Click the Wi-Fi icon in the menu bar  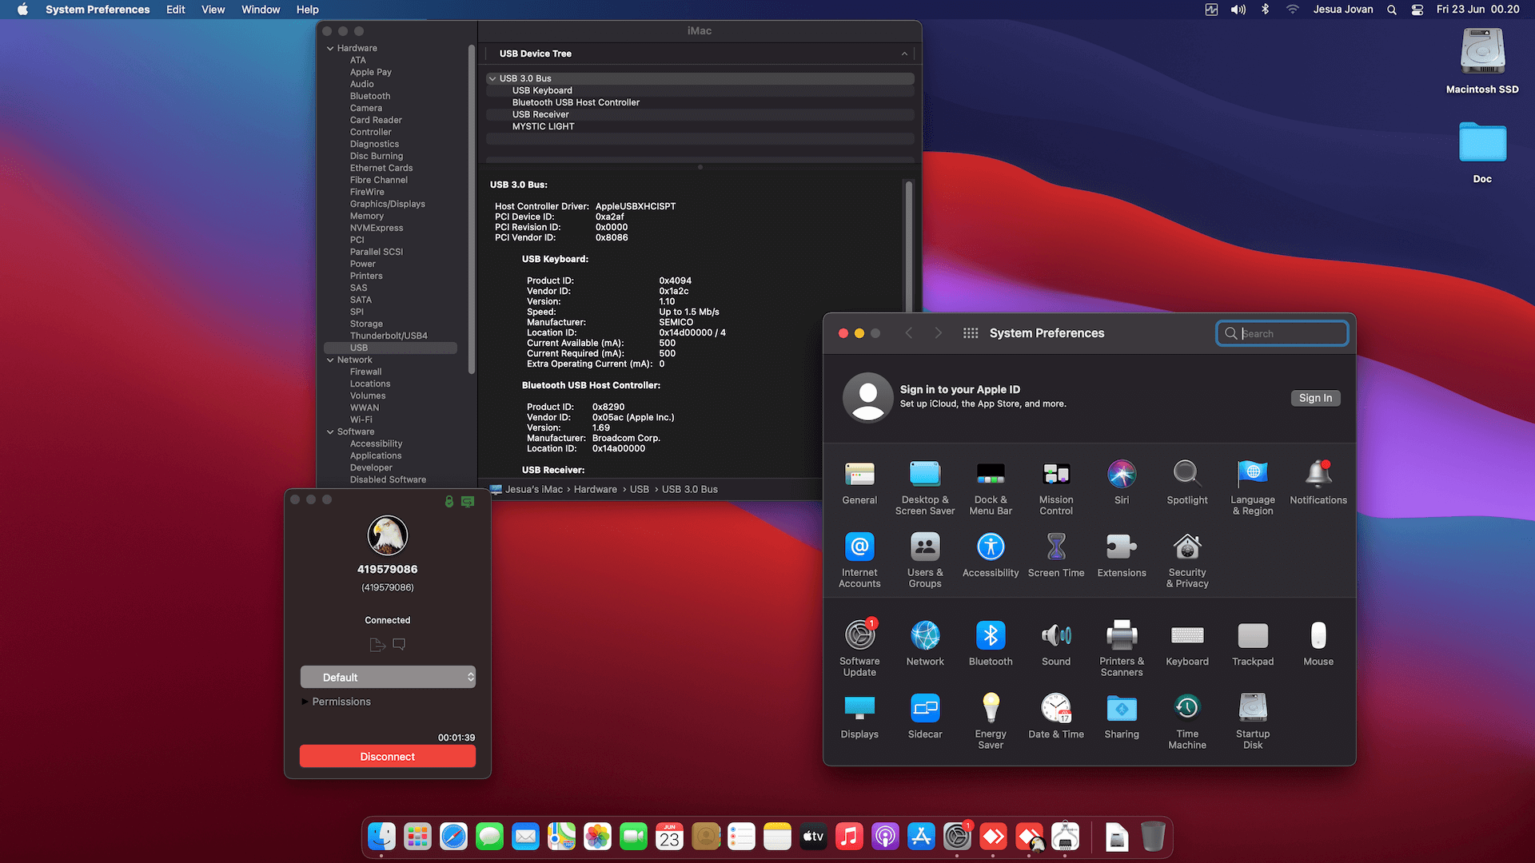(x=1292, y=10)
